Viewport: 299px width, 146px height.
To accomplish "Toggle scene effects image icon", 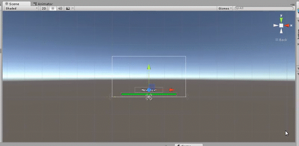I will [68, 8].
